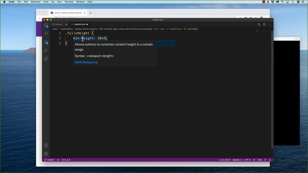Click the unsaved dot on custom.css tab

[x=87, y=25]
